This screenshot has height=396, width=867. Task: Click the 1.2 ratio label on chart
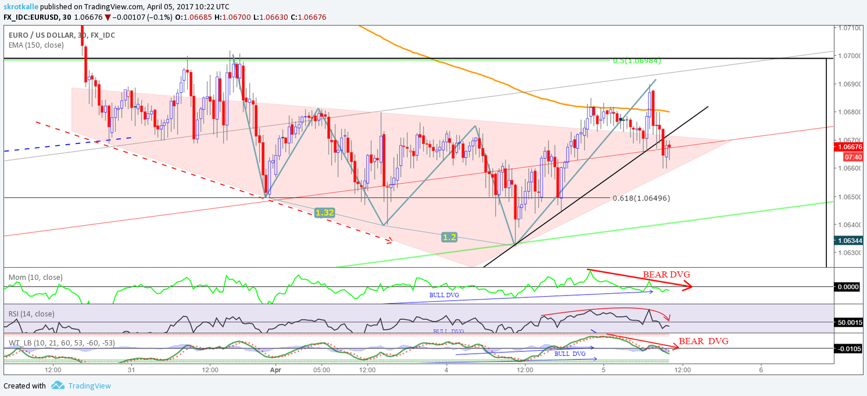click(x=449, y=237)
